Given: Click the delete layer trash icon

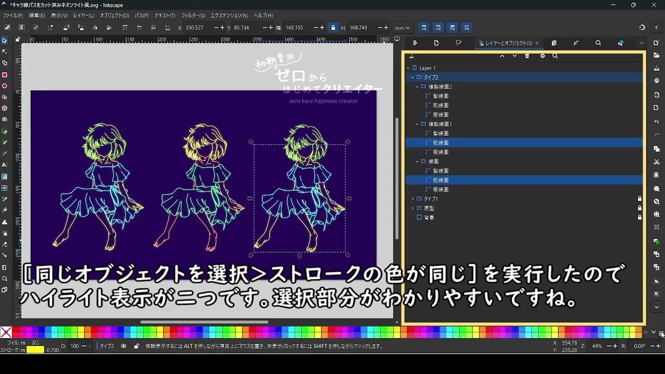Looking at the screenshot, I should coord(527,56).
